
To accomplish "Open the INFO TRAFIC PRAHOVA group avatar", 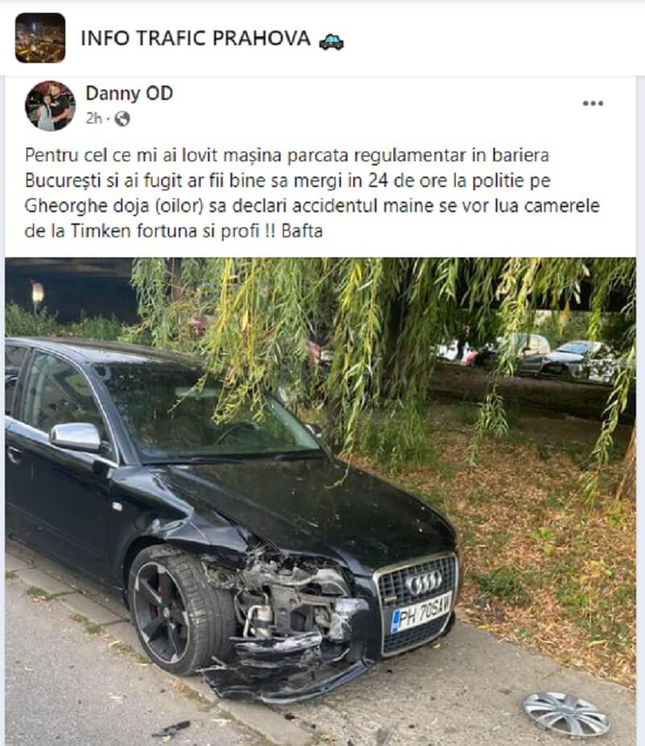I will 40,38.
